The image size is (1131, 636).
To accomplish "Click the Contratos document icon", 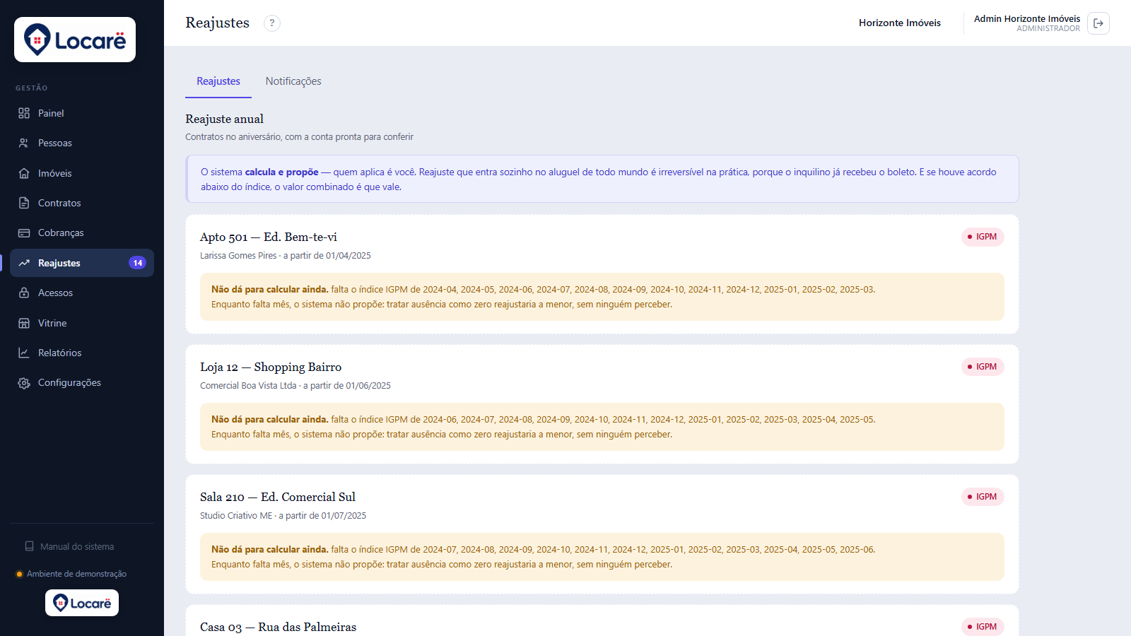I will click(x=24, y=203).
